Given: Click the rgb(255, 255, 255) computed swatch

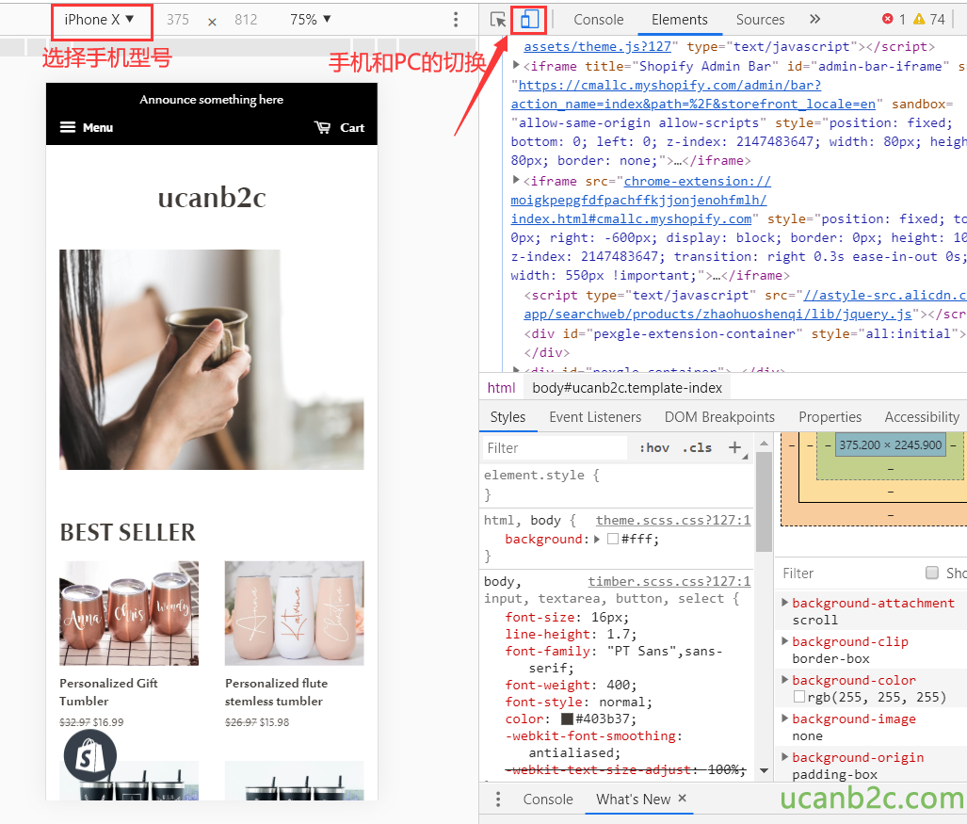Looking at the screenshot, I should 798,697.
